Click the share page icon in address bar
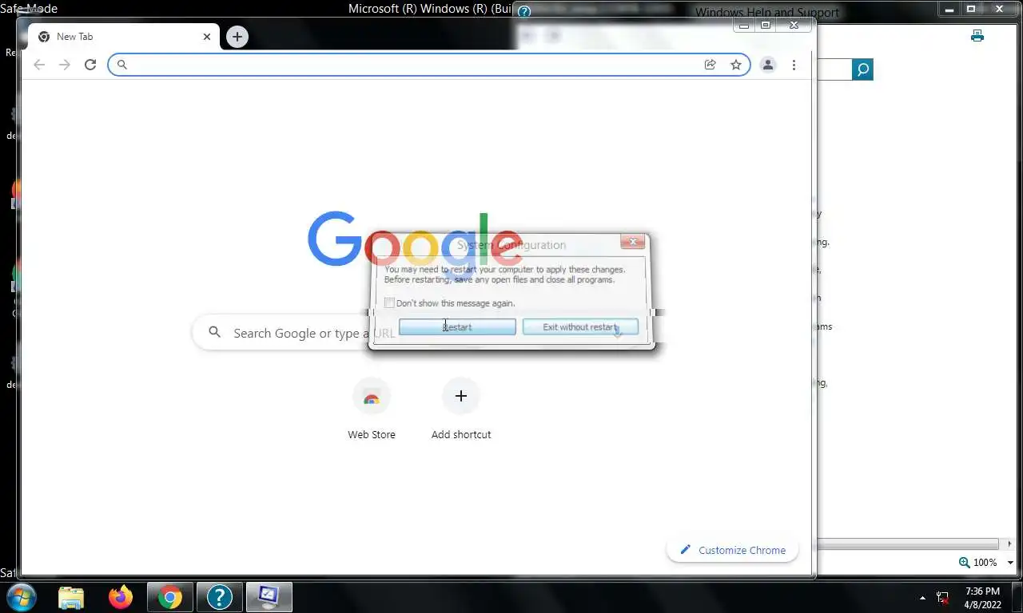The width and height of the screenshot is (1023, 613). point(710,65)
